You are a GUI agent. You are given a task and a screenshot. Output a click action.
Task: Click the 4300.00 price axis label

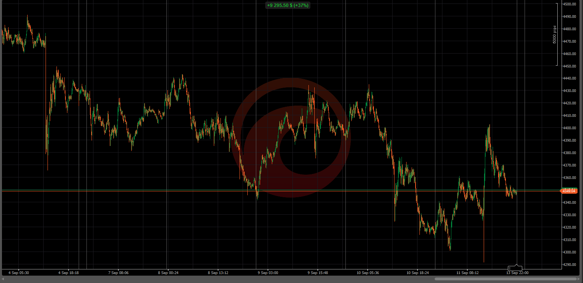[569, 252]
